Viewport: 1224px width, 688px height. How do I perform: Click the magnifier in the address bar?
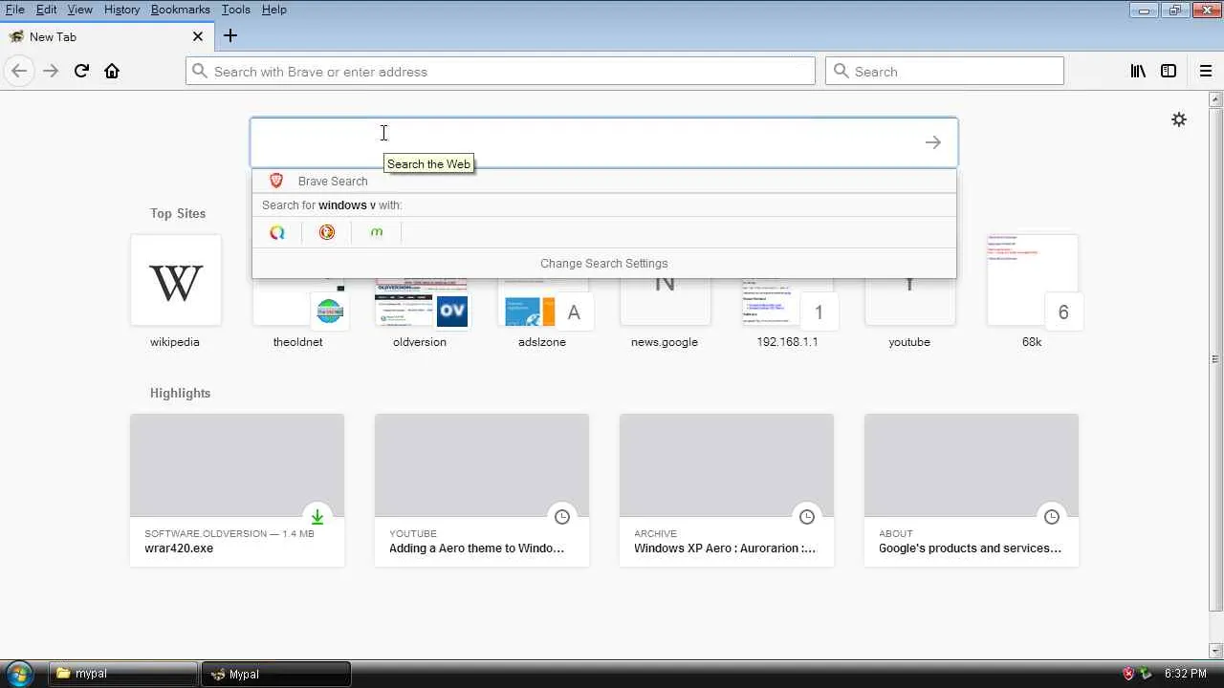[199, 71]
